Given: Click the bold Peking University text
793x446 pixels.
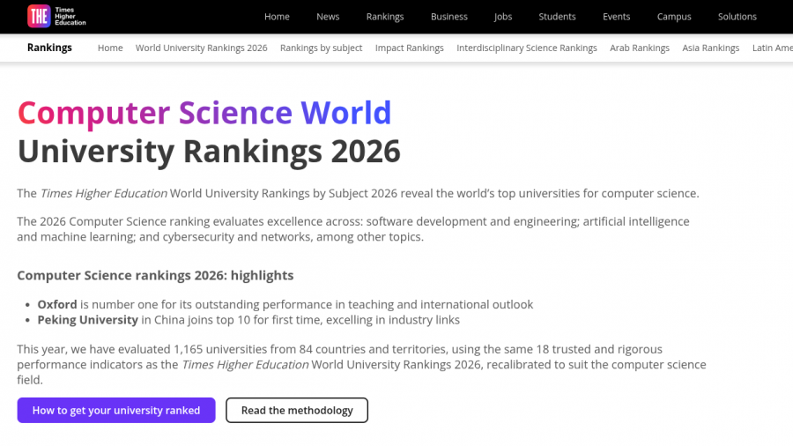Looking at the screenshot, I should tap(87, 320).
